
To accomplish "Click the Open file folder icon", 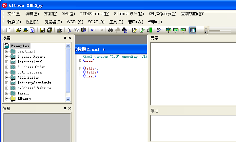I will tap(18, 30).
